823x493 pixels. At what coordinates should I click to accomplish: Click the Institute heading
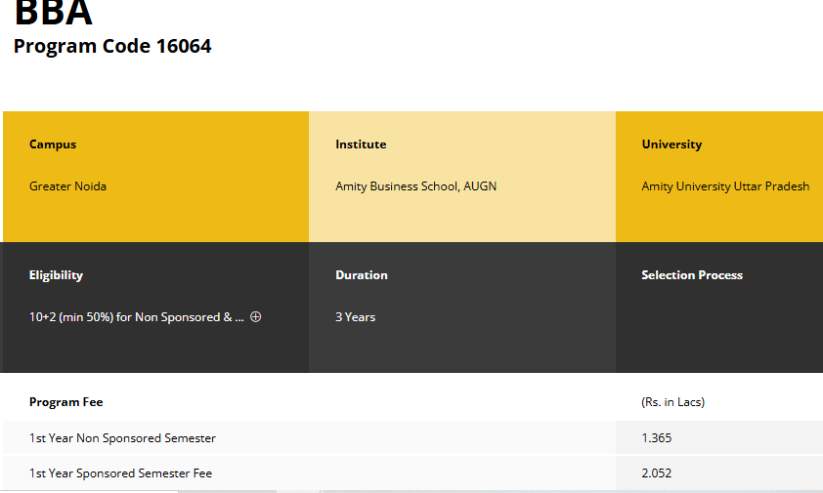point(361,144)
